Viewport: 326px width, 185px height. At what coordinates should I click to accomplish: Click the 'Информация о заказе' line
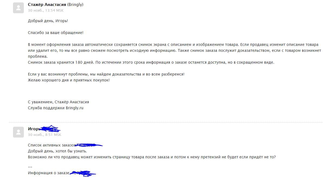49,173
